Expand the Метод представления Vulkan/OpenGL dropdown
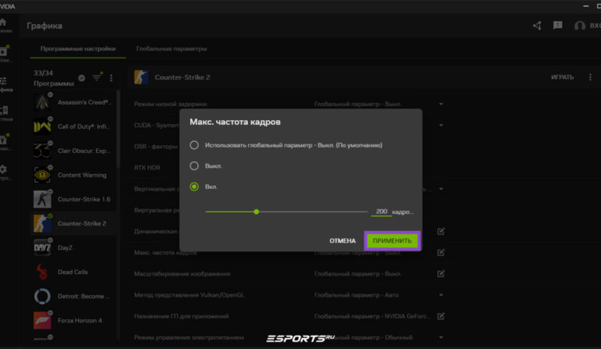The height and width of the screenshot is (349, 601). [x=441, y=295]
